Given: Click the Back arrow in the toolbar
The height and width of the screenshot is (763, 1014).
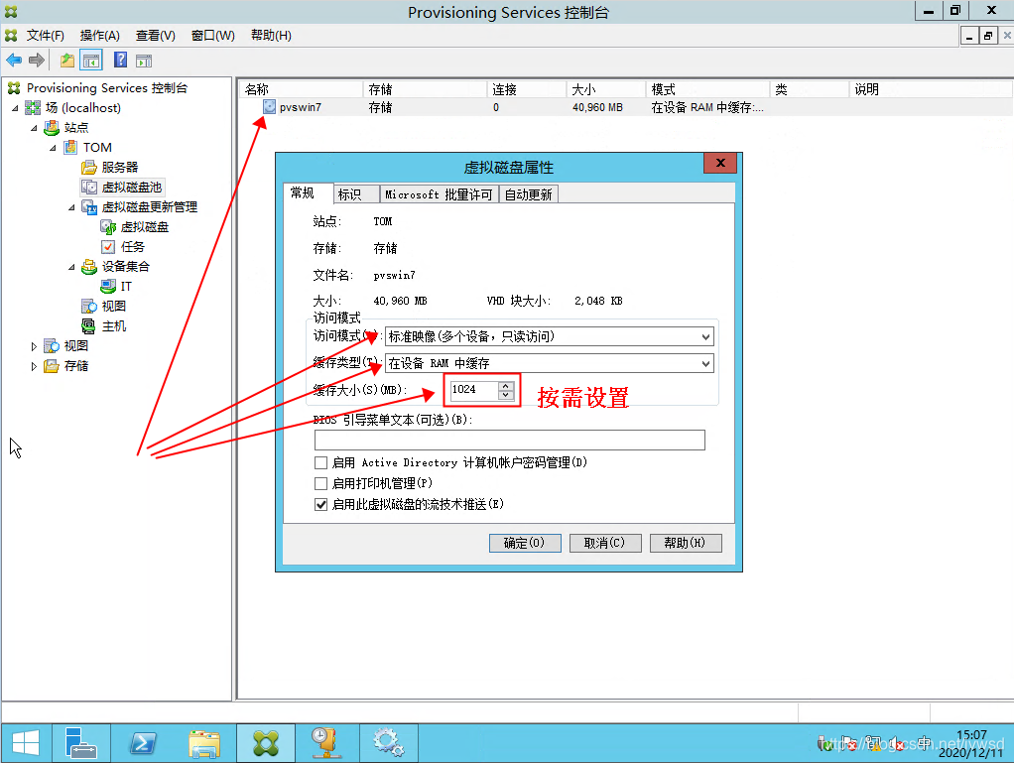Looking at the screenshot, I should [x=14, y=61].
